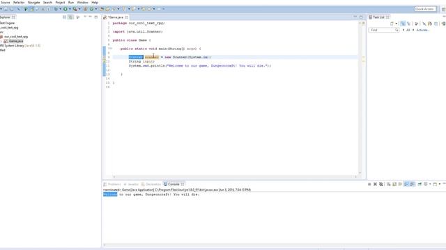Open the Source menu

pos(5,2)
